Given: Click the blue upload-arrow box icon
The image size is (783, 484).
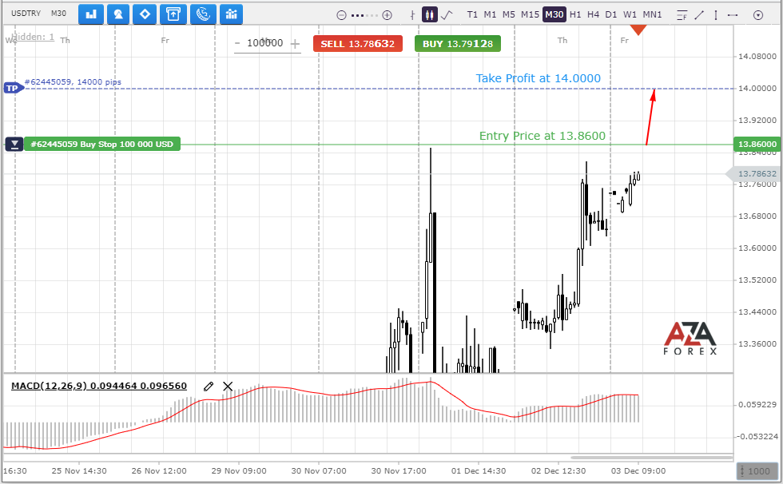Looking at the screenshot, I should 173,14.
